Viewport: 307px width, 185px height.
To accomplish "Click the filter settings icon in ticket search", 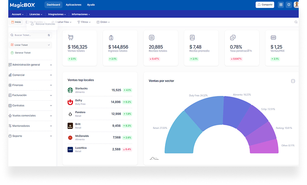I will (x=49, y=35).
